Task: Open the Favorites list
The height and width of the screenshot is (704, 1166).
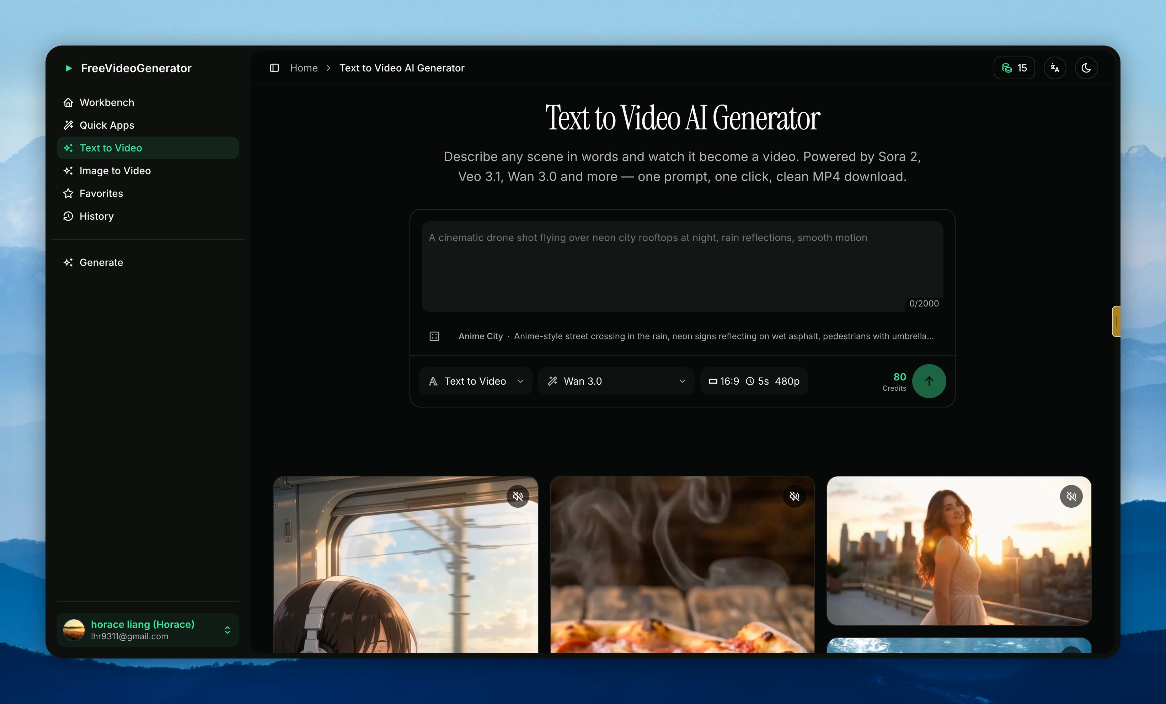Action: pyautogui.click(x=148, y=193)
